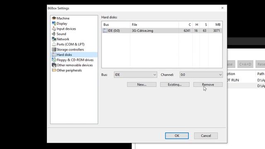The width and height of the screenshot is (265, 149).
Task: Open the Machine settings page
Action: coord(63,18)
